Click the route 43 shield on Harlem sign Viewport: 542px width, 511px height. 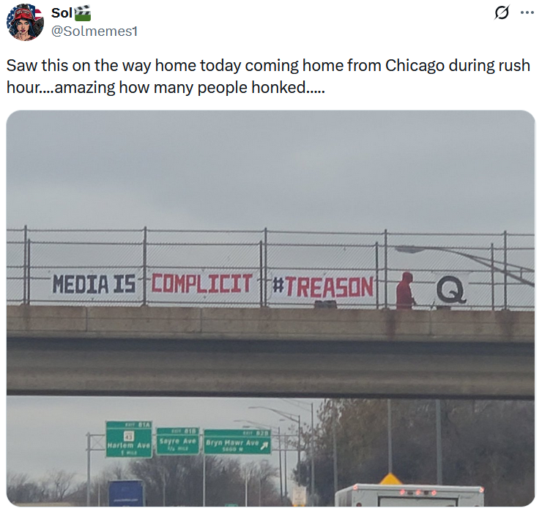[x=129, y=435]
